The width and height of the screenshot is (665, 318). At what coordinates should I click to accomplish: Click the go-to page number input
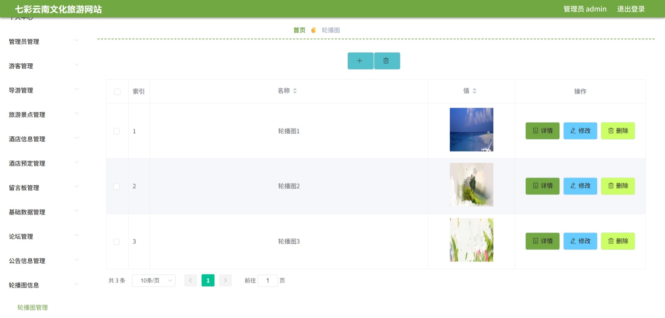coord(268,280)
